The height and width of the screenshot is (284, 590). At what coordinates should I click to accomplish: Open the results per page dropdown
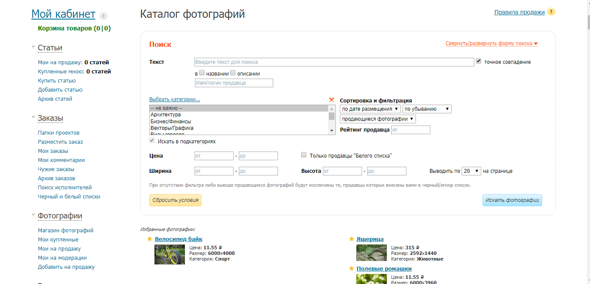tap(471, 171)
